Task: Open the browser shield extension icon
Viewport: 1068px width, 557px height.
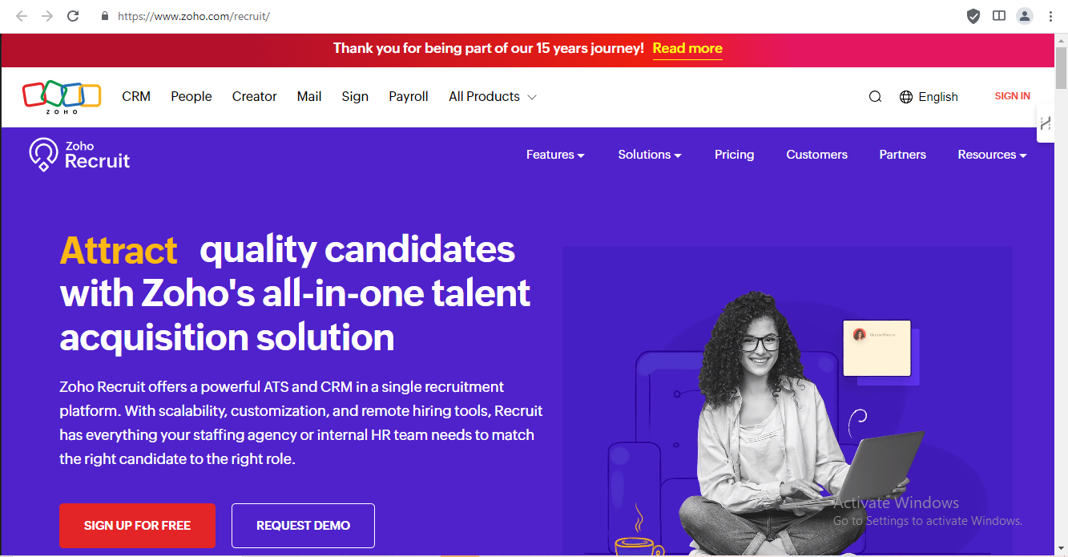Action: (x=973, y=16)
